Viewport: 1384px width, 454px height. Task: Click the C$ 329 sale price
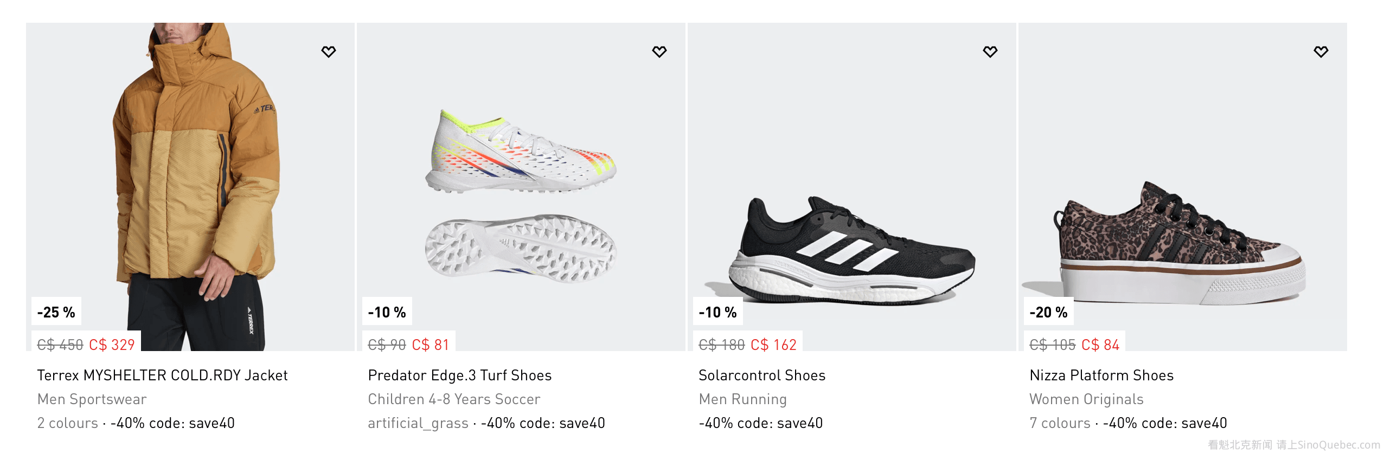(x=112, y=345)
